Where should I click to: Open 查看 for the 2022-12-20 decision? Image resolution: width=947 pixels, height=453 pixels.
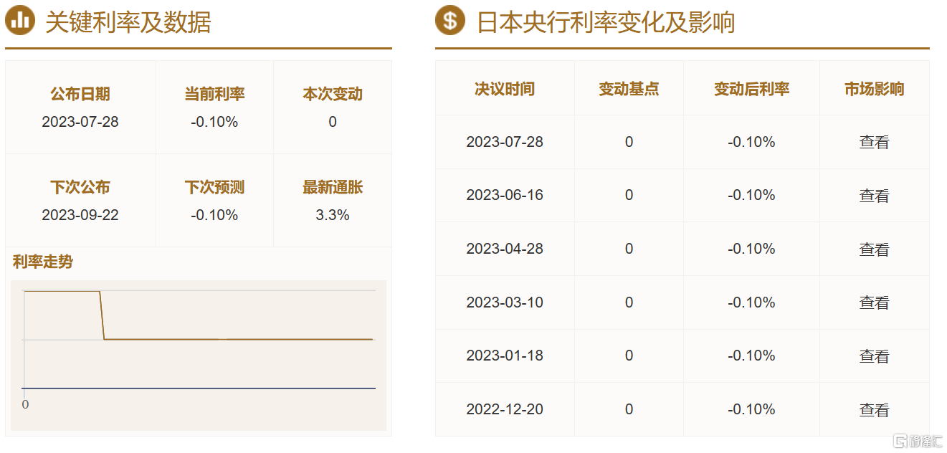(x=874, y=410)
